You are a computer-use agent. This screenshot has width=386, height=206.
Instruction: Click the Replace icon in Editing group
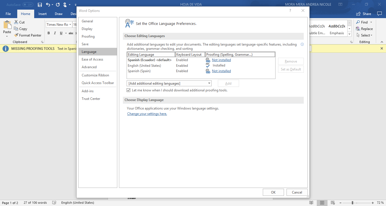pos(358,29)
